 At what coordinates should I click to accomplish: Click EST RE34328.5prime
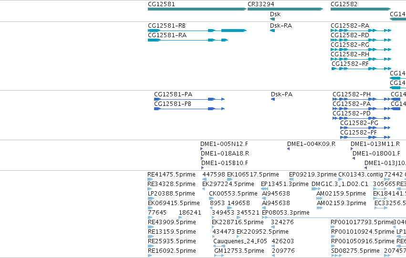149,189
